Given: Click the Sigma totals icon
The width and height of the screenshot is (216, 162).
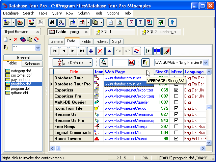Looking at the screenshot, I should (131, 22).
